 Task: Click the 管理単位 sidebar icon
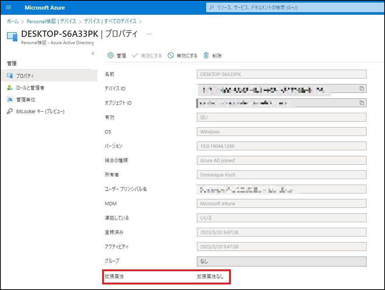coord(10,99)
